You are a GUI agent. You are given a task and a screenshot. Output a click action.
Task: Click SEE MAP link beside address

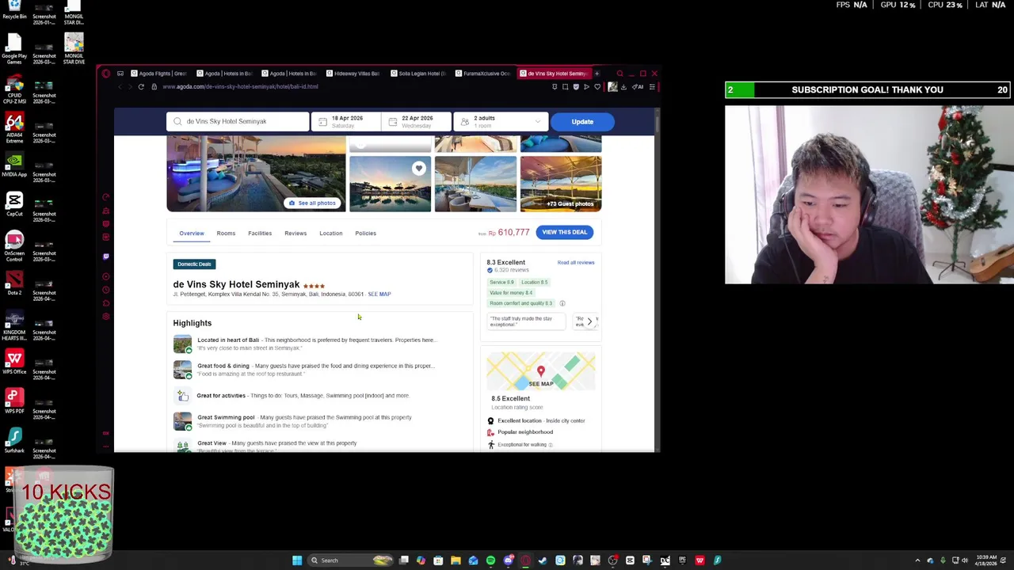[379, 294]
